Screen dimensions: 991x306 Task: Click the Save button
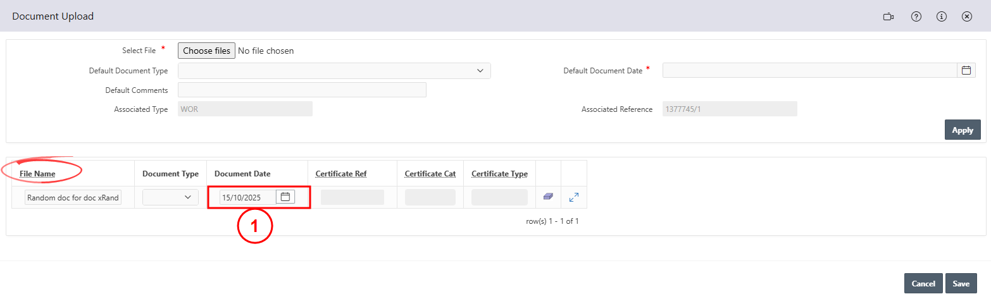click(961, 283)
